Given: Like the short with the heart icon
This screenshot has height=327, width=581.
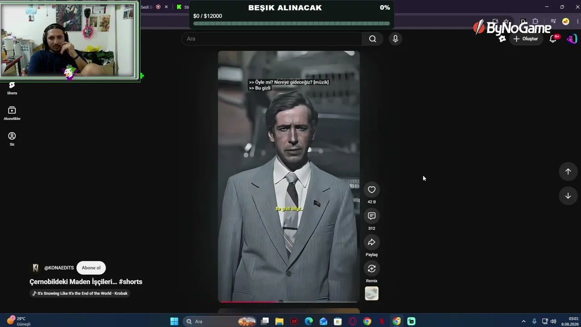Looking at the screenshot, I should (x=372, y=190).
